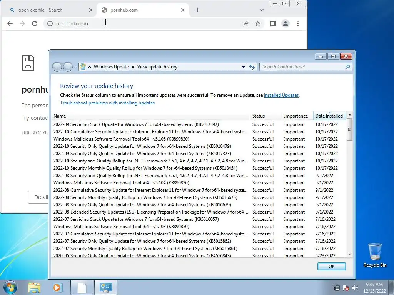The height and width of the screenshot is (295, 394).
Task: Open address bar previous locations dropdown
Action: tap(243, 67)
